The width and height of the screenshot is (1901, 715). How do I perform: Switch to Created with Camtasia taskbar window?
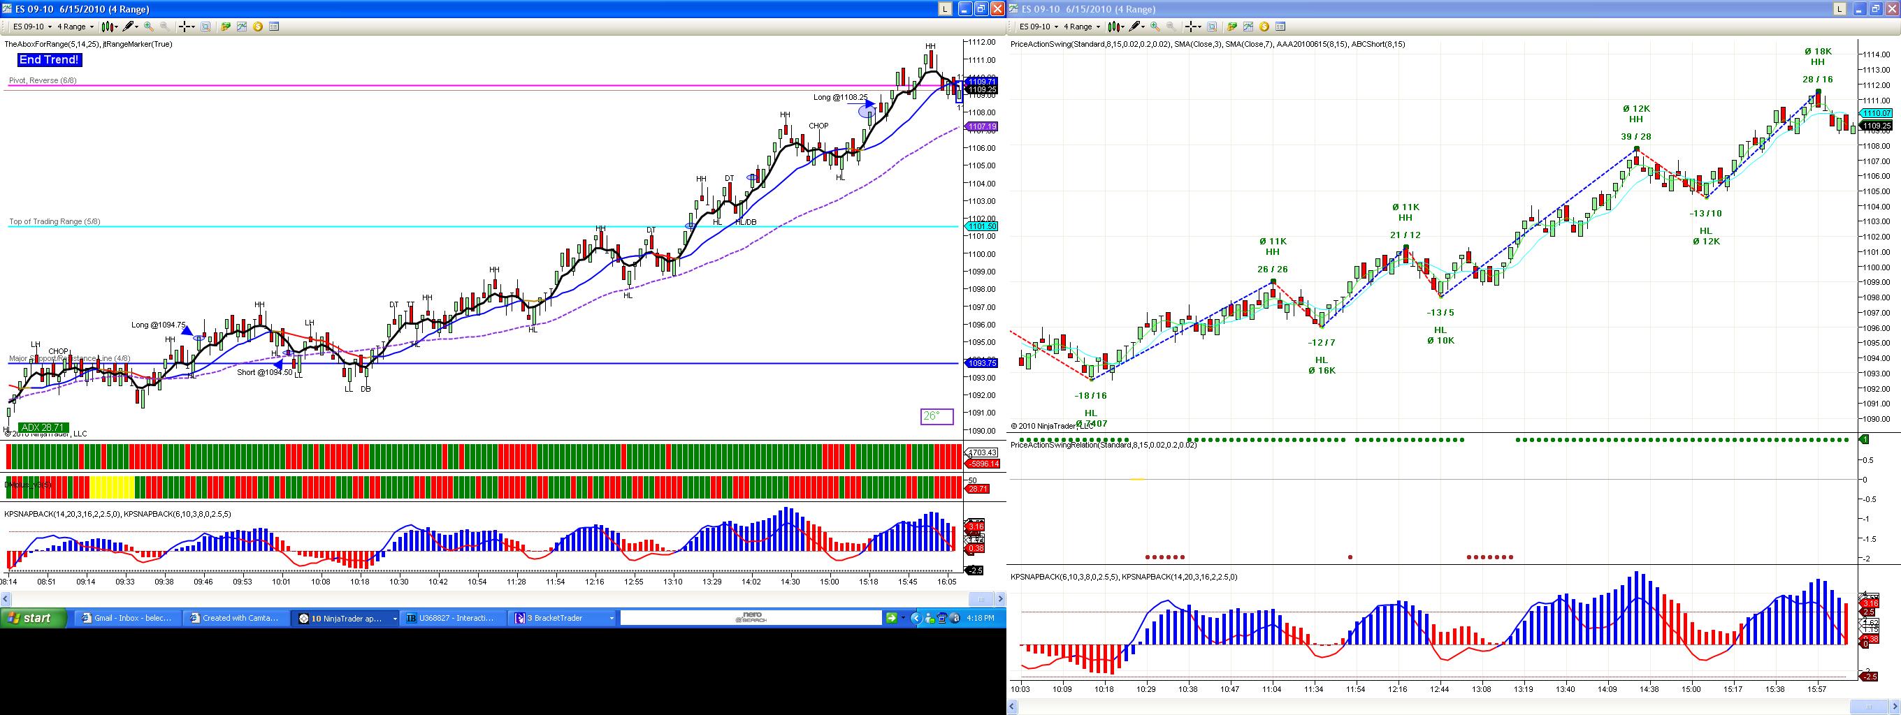(x=236, y=619)
